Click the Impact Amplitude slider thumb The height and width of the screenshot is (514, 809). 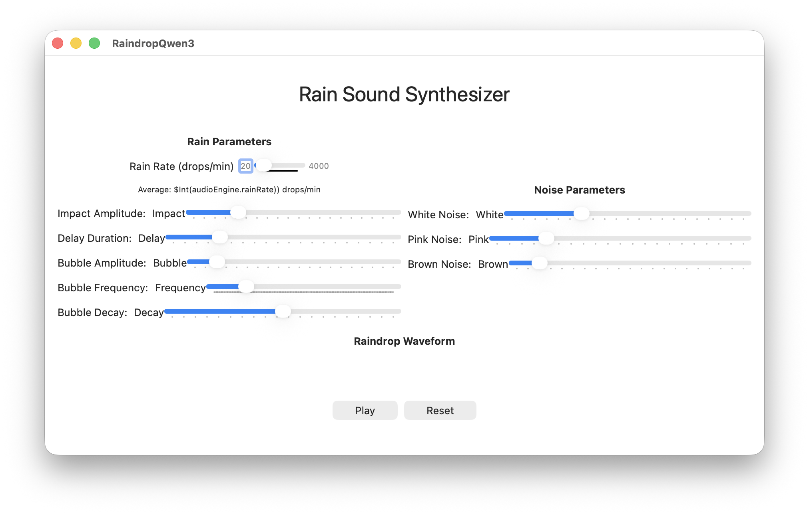coord(238,212)
